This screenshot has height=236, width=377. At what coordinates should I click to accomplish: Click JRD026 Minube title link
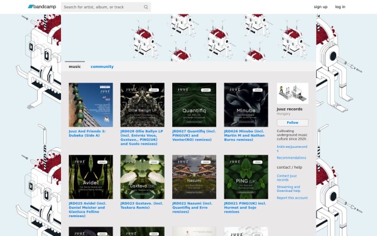244,135
